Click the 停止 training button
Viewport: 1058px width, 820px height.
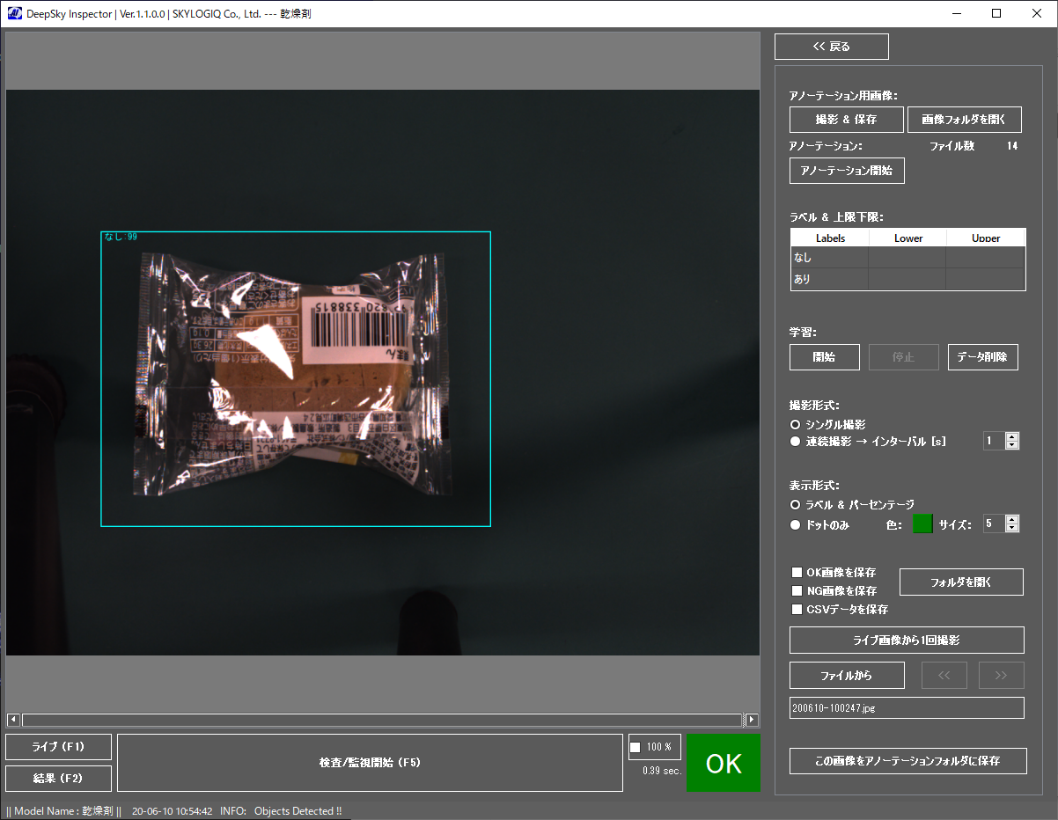(x=903, y=357)
